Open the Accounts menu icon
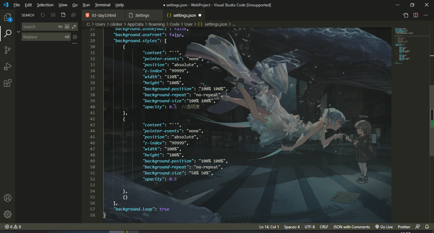This screenshot has width=434, height=233. (x=8, y=198)
